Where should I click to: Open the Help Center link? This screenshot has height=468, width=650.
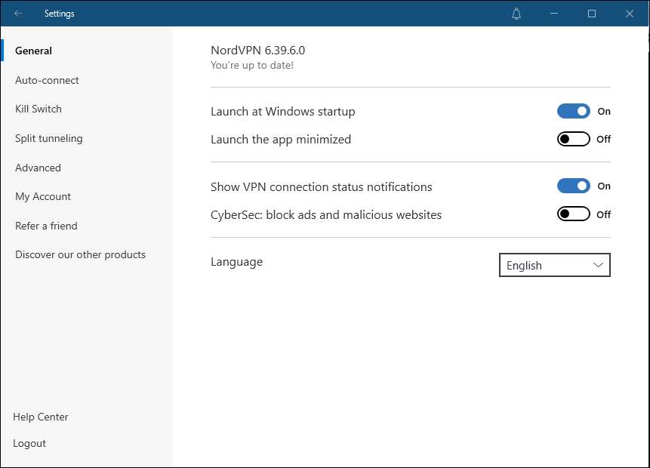[41, 417]
